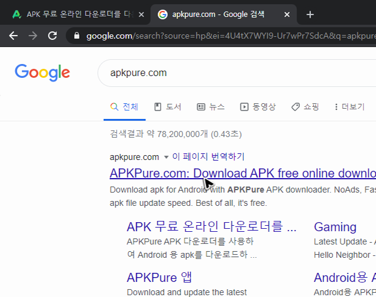The width and height of the screenshot is (376, 297).
Task: Switch to the 쇼핑 search tab
Action: pyautogui.click(x=305, y=107)
